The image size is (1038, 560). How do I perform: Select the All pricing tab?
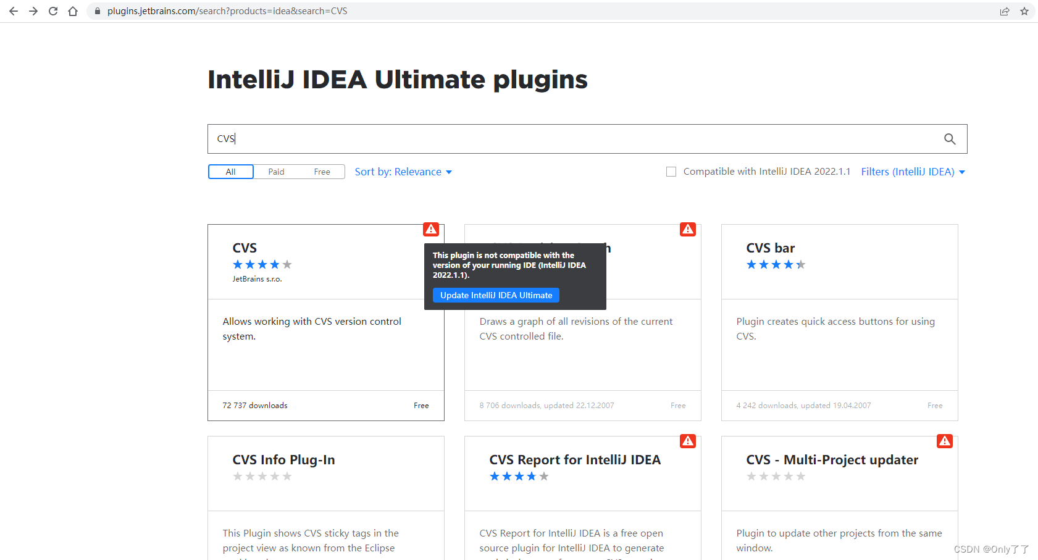click(x=230, y=172)
